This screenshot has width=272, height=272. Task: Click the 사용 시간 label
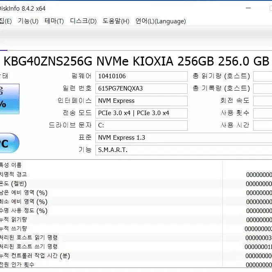pos(235,125)
